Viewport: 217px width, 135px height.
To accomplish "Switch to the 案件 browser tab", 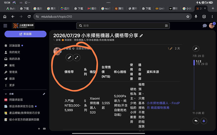I will tap(133, 8).
